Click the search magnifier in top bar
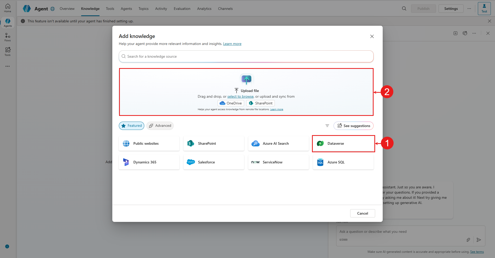The width and height of the screenshot is (495, 258). [x=404, y=9]
